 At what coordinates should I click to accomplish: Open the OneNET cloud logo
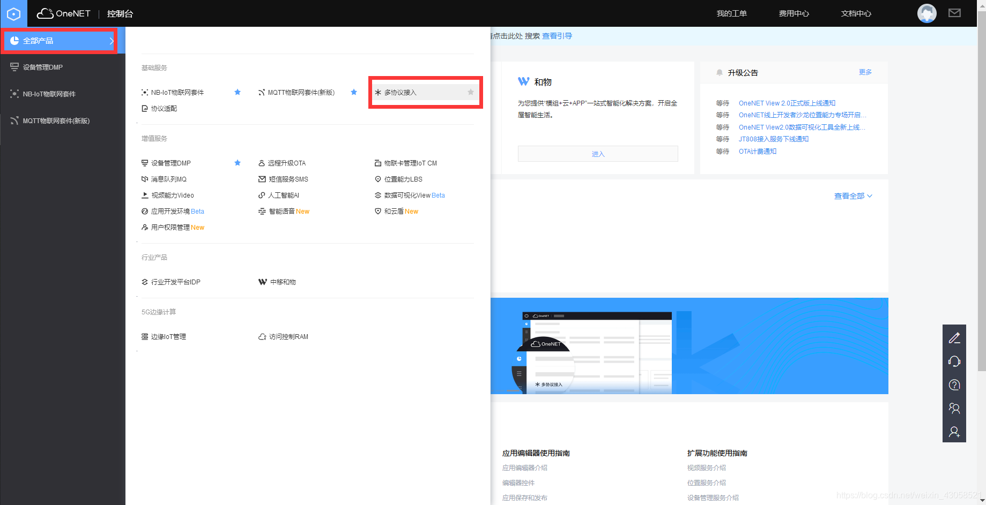pyautogui.click(x=63, y=13)
